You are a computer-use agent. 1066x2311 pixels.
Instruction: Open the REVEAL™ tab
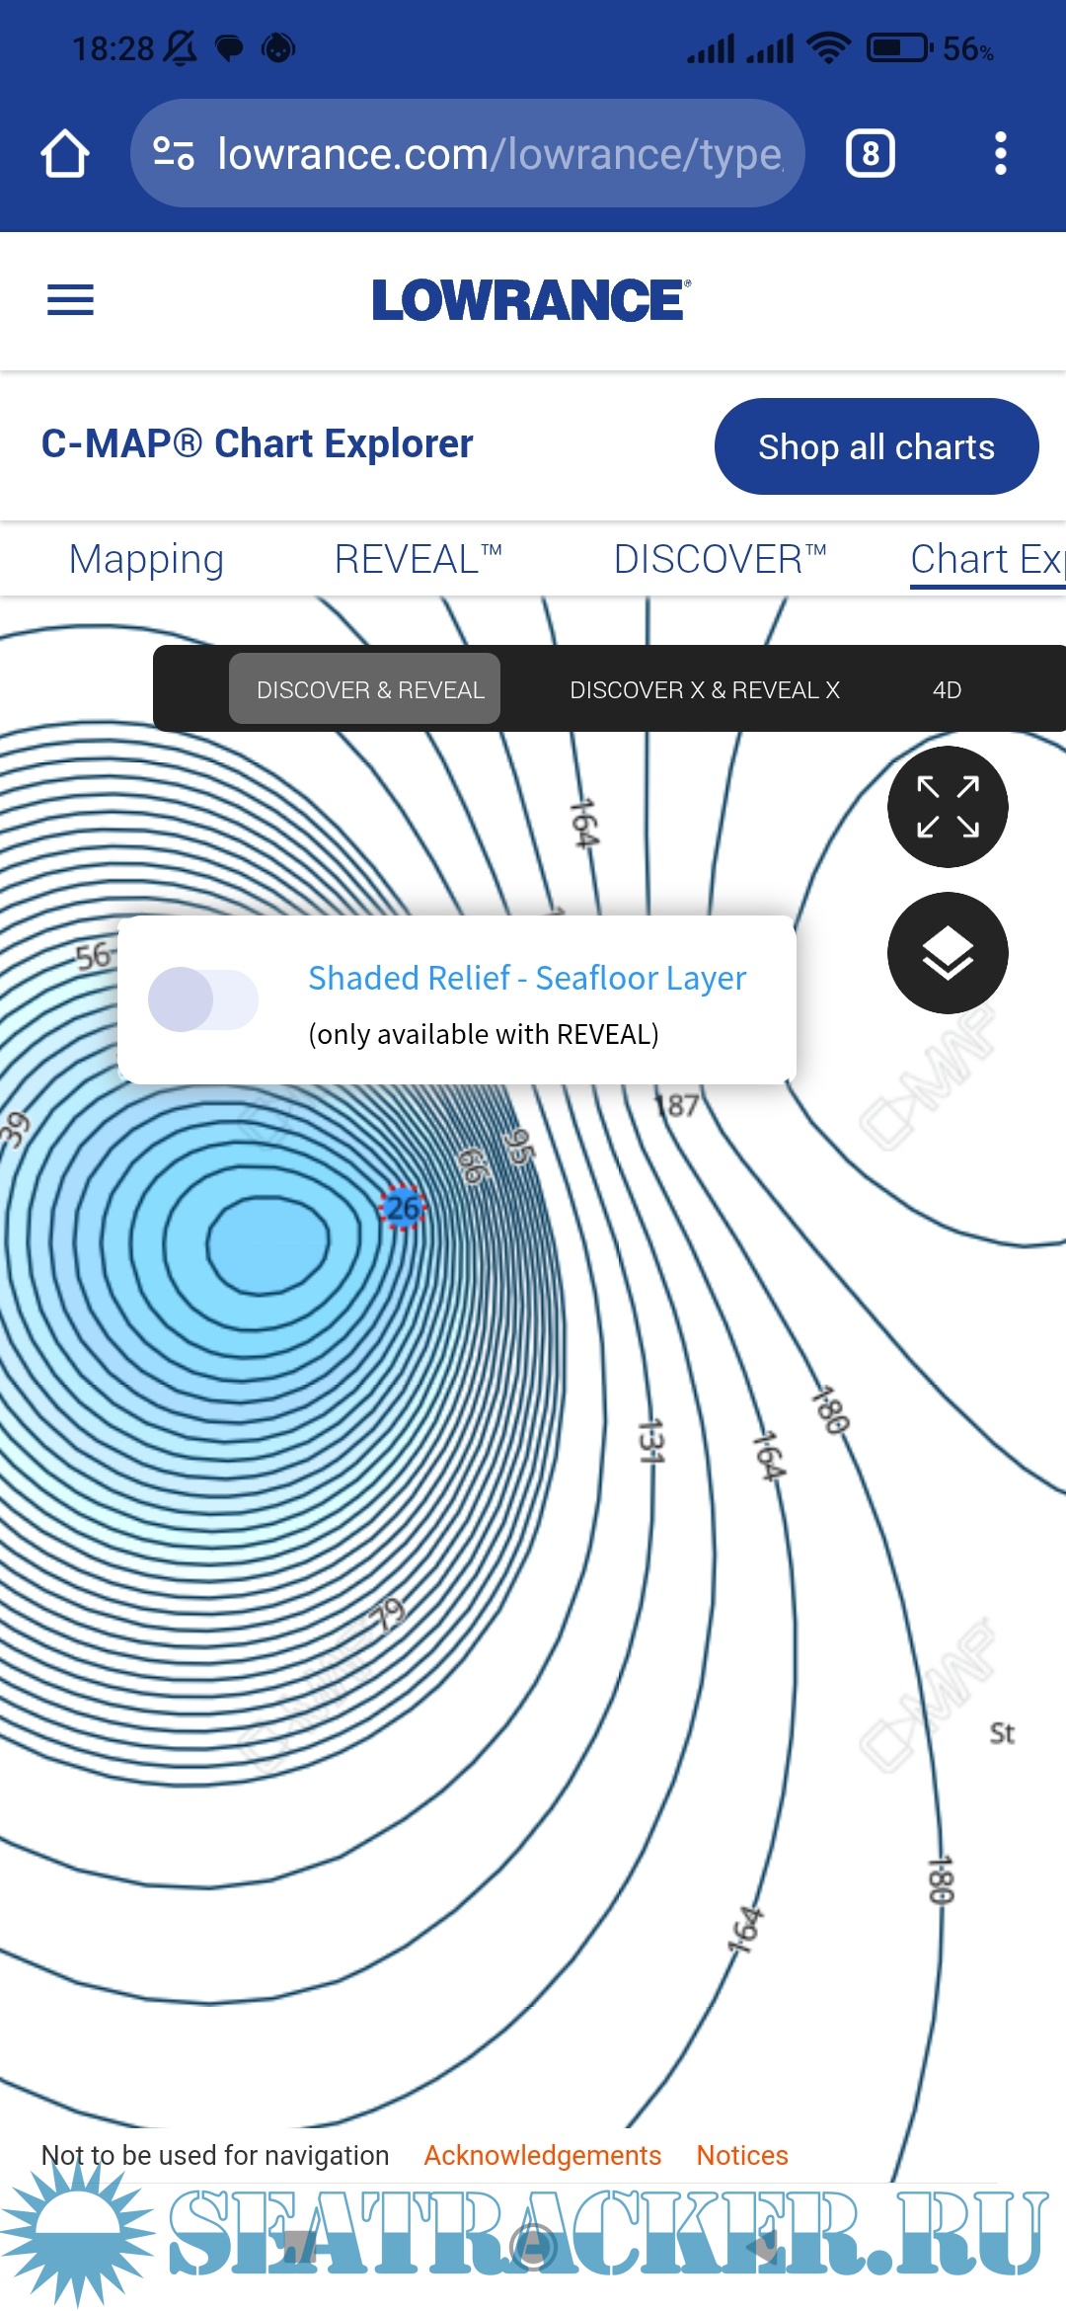[419, 559]
